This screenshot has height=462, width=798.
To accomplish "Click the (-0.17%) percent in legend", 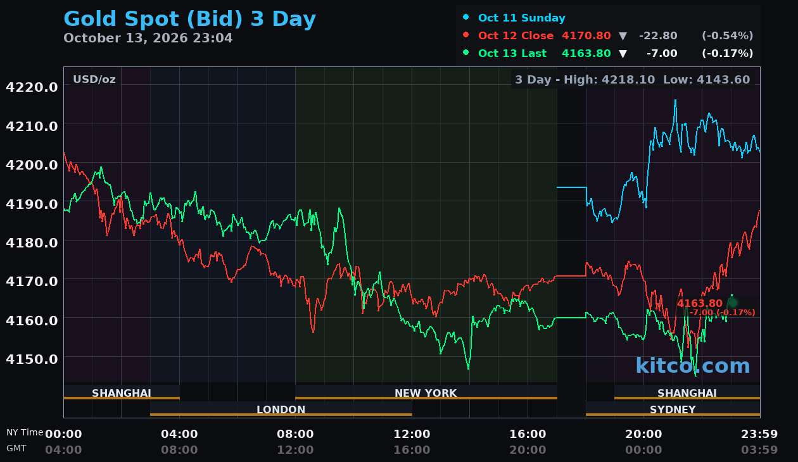I will 727,53.
